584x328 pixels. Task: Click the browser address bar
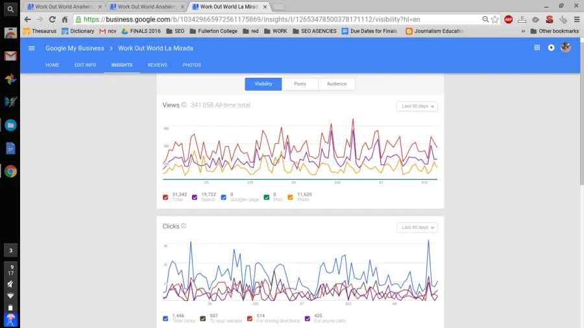click(x=279, y=19)
